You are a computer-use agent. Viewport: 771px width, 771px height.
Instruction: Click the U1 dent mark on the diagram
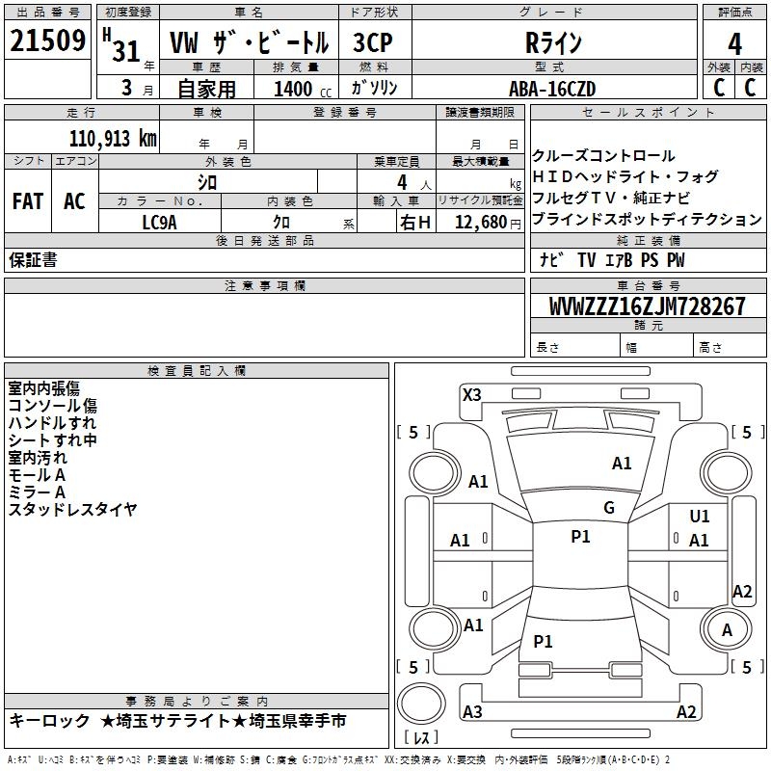(700, 518)
